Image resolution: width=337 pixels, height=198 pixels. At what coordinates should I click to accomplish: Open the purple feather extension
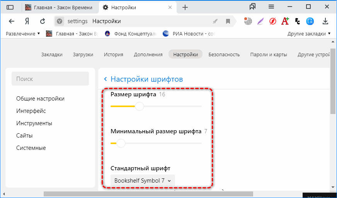(x=260, y=21)
